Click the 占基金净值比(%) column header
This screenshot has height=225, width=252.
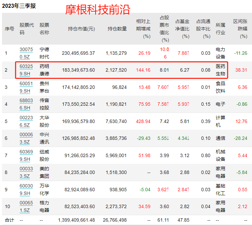point(182,29)
